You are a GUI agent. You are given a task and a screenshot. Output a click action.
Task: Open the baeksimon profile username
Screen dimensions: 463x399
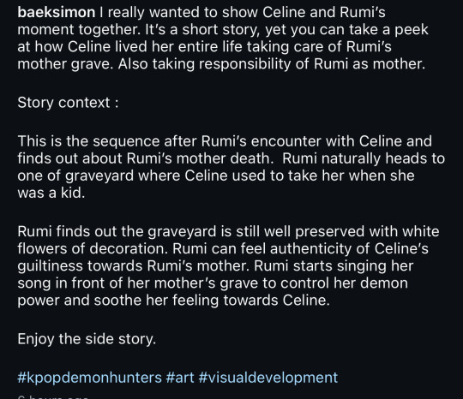click(56, 12)
